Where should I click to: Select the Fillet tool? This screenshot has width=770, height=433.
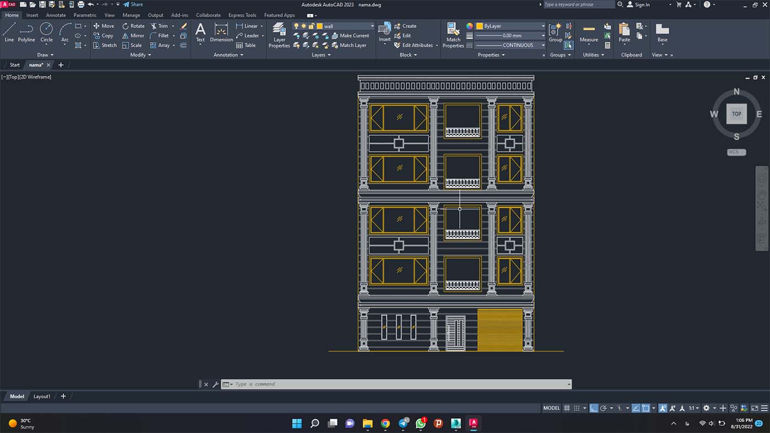tap(159, 36)
